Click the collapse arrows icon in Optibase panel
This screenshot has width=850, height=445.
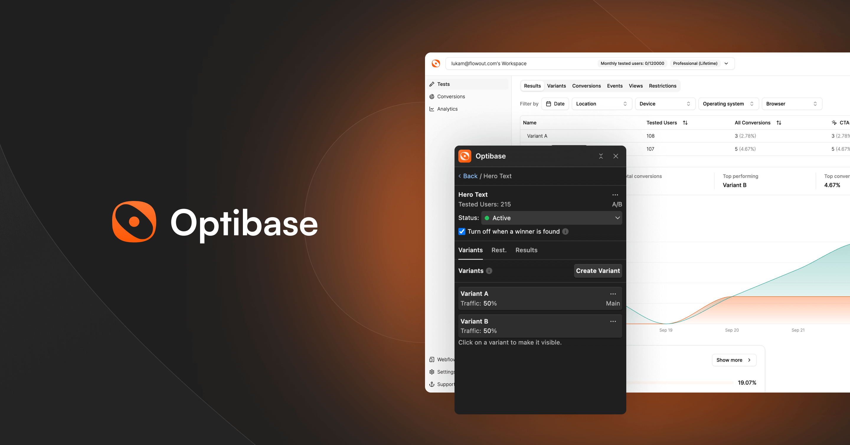click(601, 156)
